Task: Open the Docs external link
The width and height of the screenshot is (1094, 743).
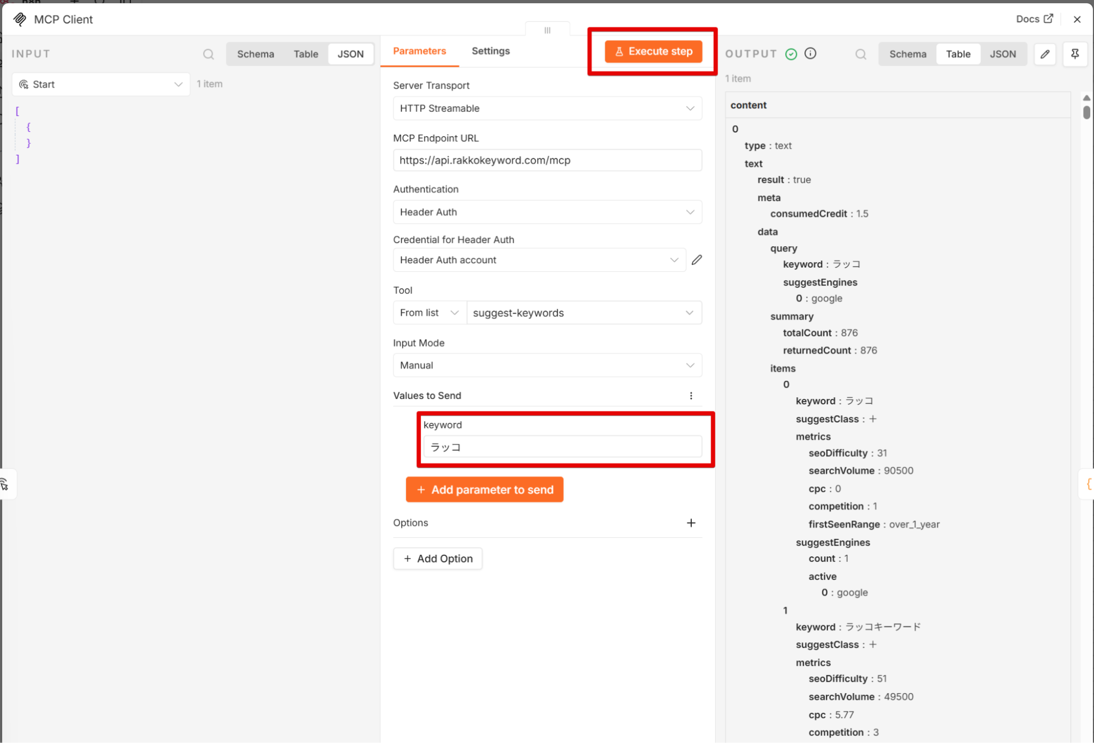Action: click(x=1034, y=19)
